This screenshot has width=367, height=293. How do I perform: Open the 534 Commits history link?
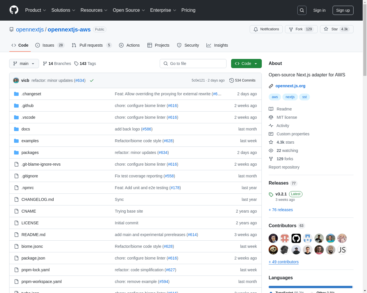pos(242,80)
